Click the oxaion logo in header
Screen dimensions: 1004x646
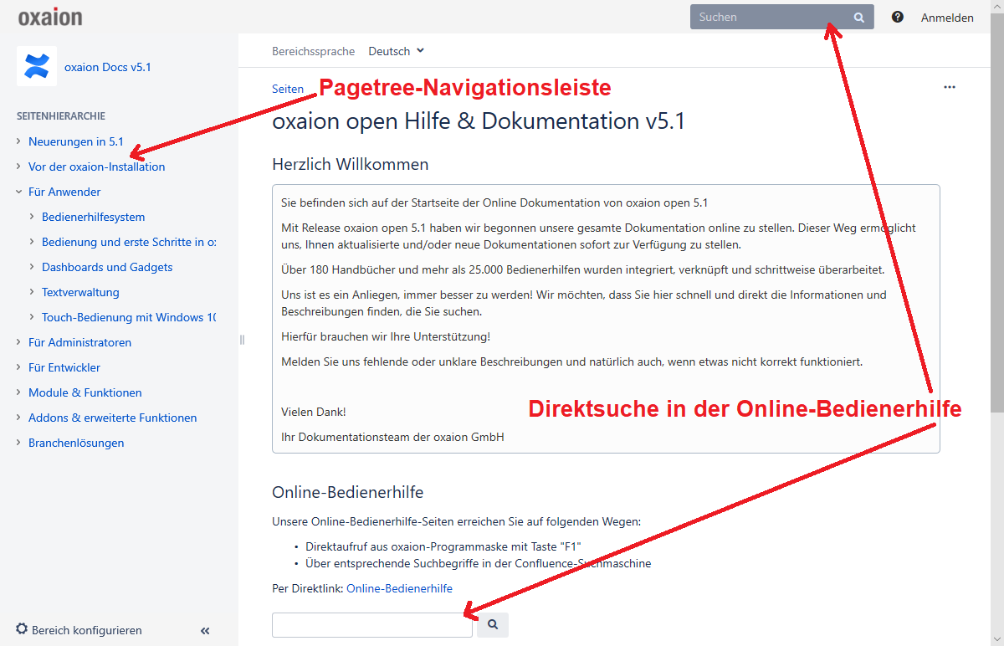[x=50, y=17]
